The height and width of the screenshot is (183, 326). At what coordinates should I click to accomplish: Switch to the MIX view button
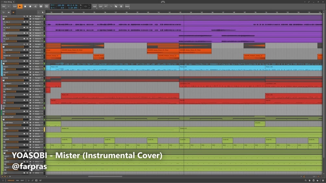pyautogui.click(x=18, y=180)
